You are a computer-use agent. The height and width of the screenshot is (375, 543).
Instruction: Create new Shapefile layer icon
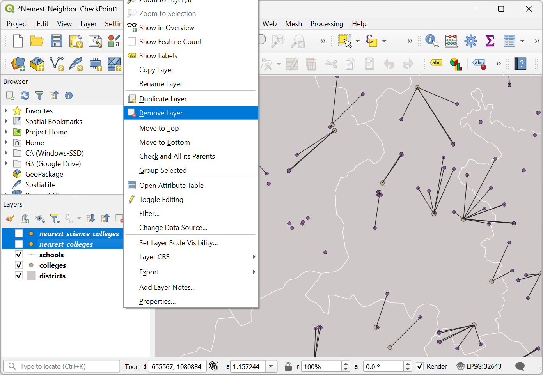point(57,64)
